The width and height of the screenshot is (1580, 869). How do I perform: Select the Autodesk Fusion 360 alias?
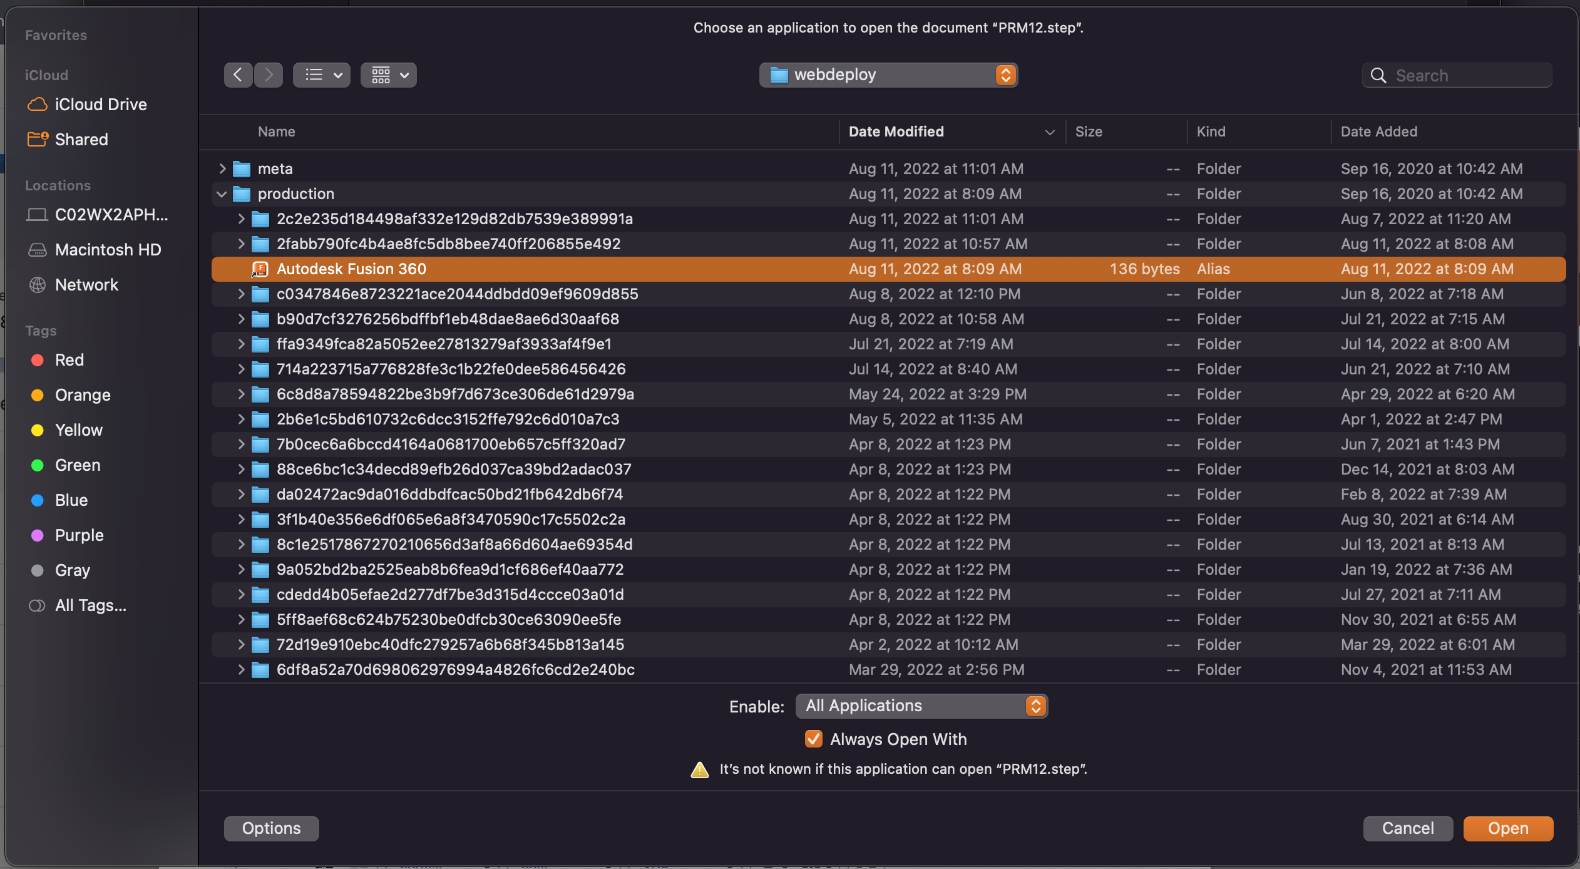(x=351, y=269)
